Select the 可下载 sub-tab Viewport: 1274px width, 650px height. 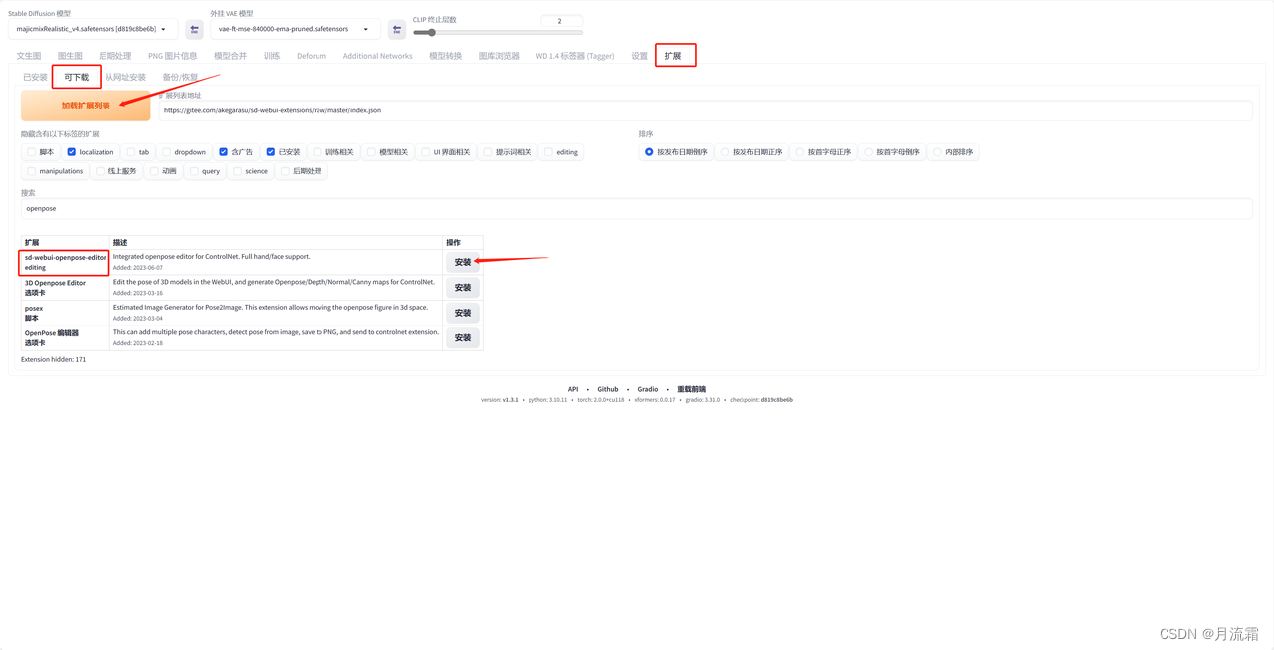(x=77, y=77)
